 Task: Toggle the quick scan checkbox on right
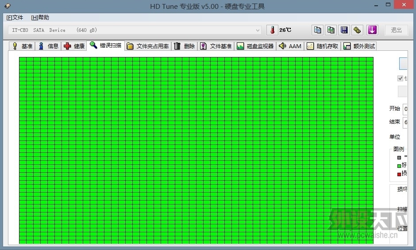click(x=400, y=78)
